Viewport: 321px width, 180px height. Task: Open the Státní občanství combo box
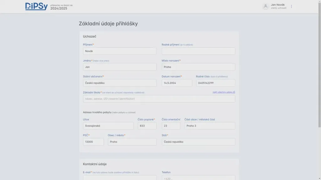coord(119,83)
